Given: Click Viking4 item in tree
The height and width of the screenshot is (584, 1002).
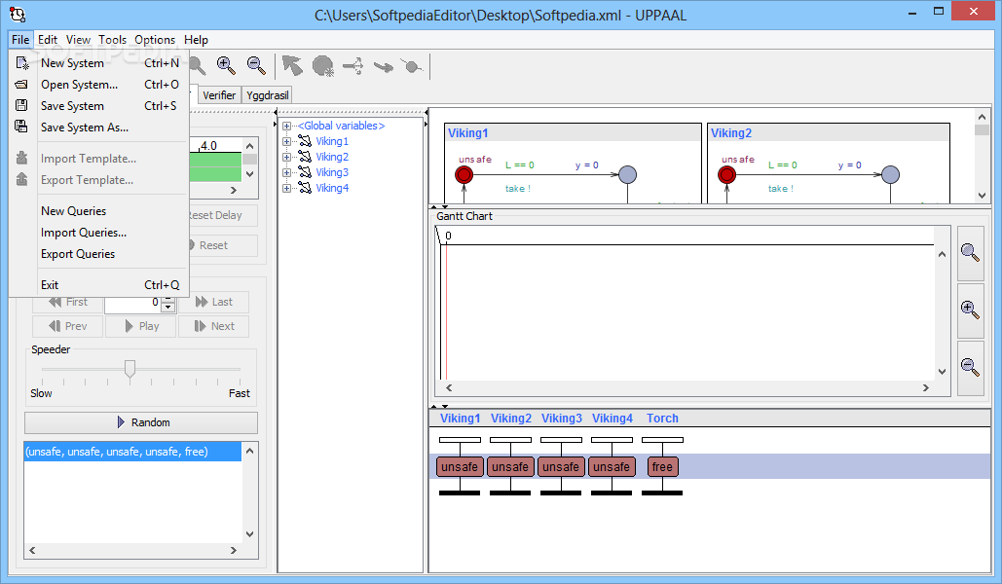Looking at the screenshot, I should (x=332, y=188).
